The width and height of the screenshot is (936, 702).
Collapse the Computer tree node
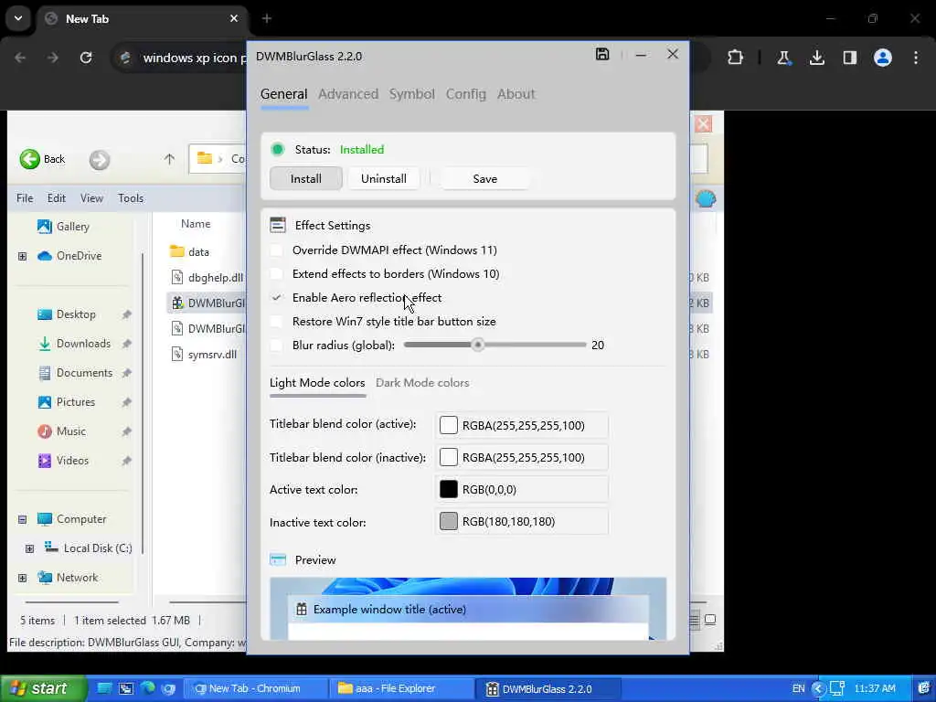coord(22,519)
